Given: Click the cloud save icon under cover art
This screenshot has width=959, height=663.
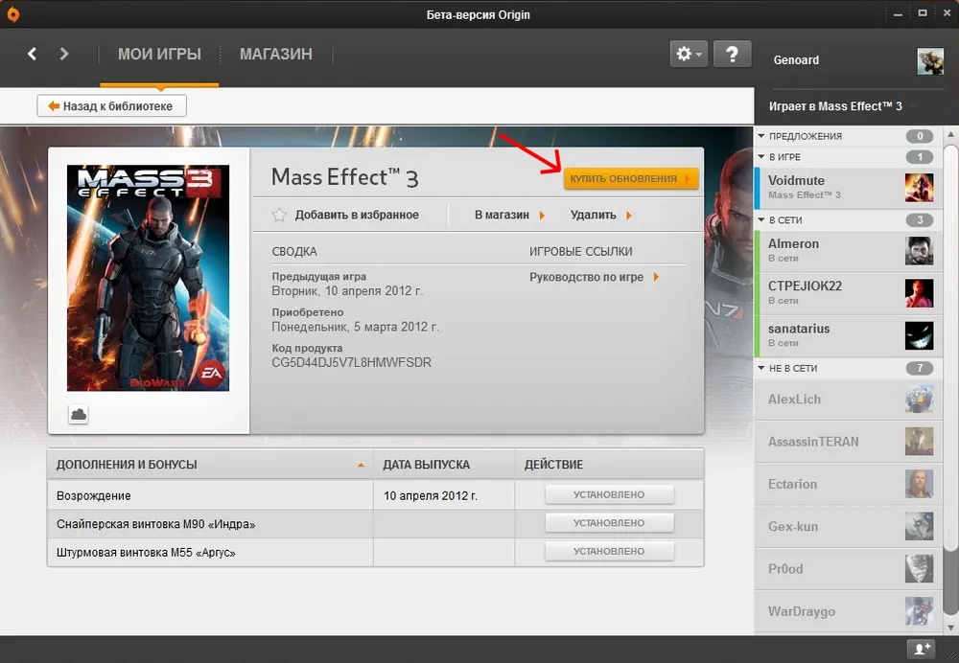Looking at the screenshot, I should (79, 413).
